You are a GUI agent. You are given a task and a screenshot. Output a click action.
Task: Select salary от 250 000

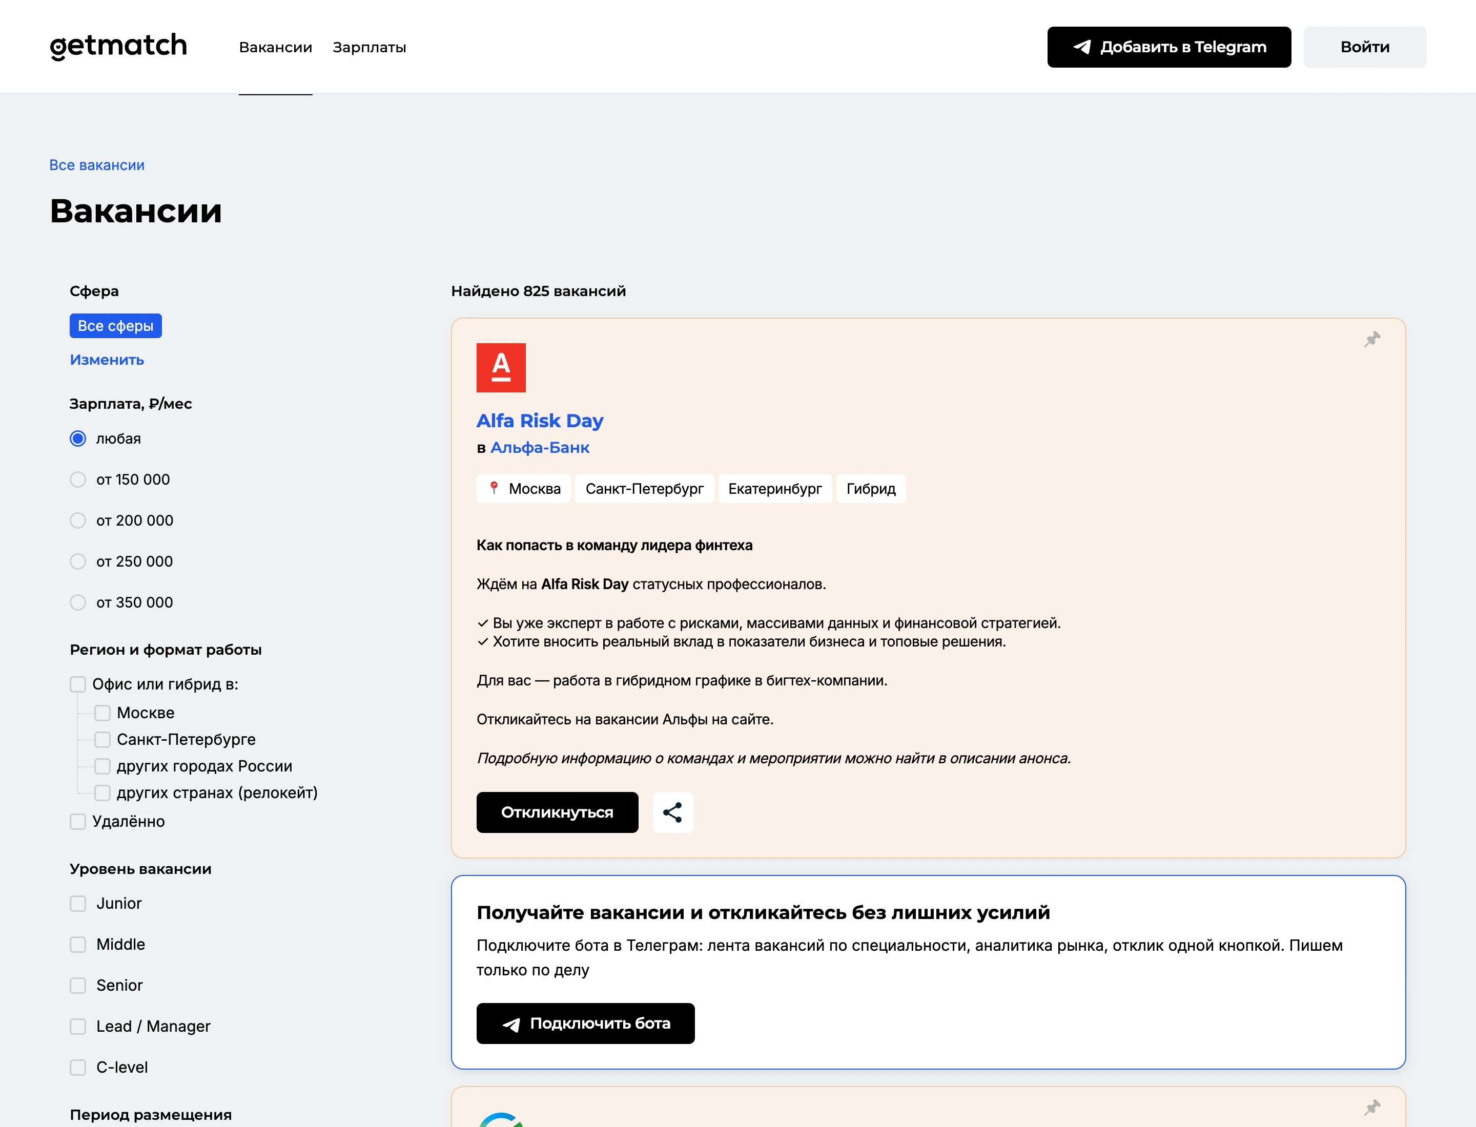(x=78, y=561)
